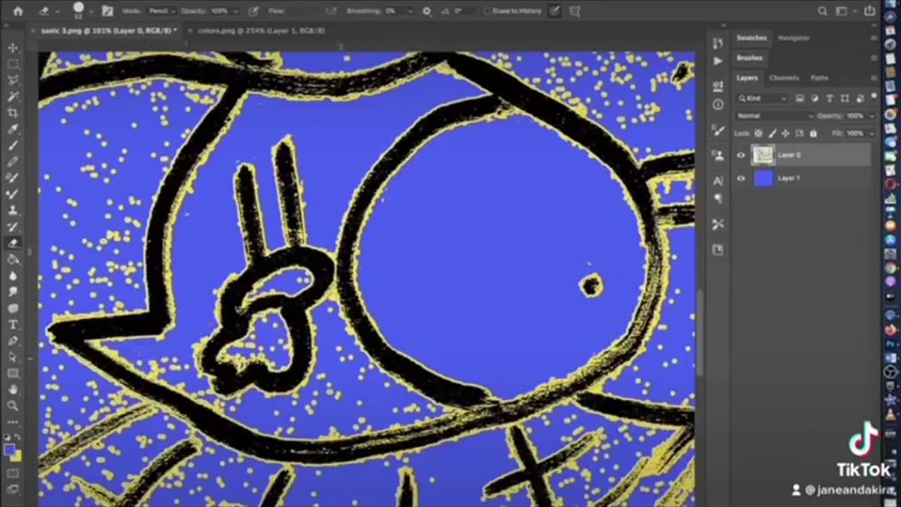Select the Type tool
This screenshot has height=507, width=901.
(13, 325)
